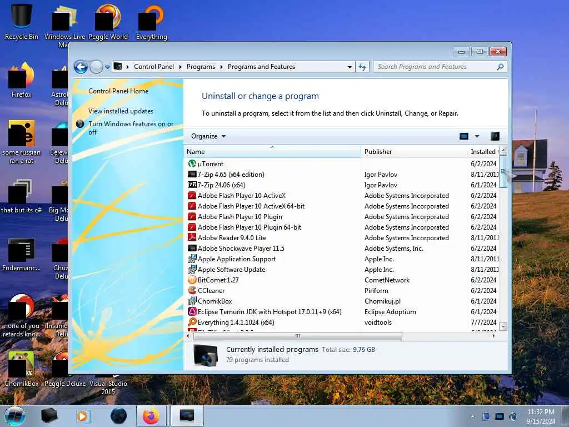This screenshot has width=569, height=427.
Task: Open View installed updates link
Action: [121, 111]
